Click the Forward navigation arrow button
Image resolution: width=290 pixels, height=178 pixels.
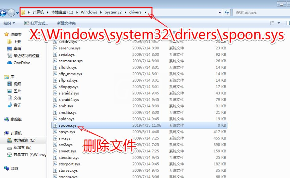[11, 13]
